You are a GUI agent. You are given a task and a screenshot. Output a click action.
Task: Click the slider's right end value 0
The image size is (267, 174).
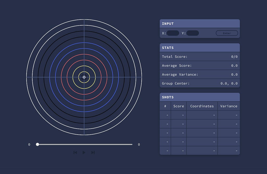coord(139,145)
